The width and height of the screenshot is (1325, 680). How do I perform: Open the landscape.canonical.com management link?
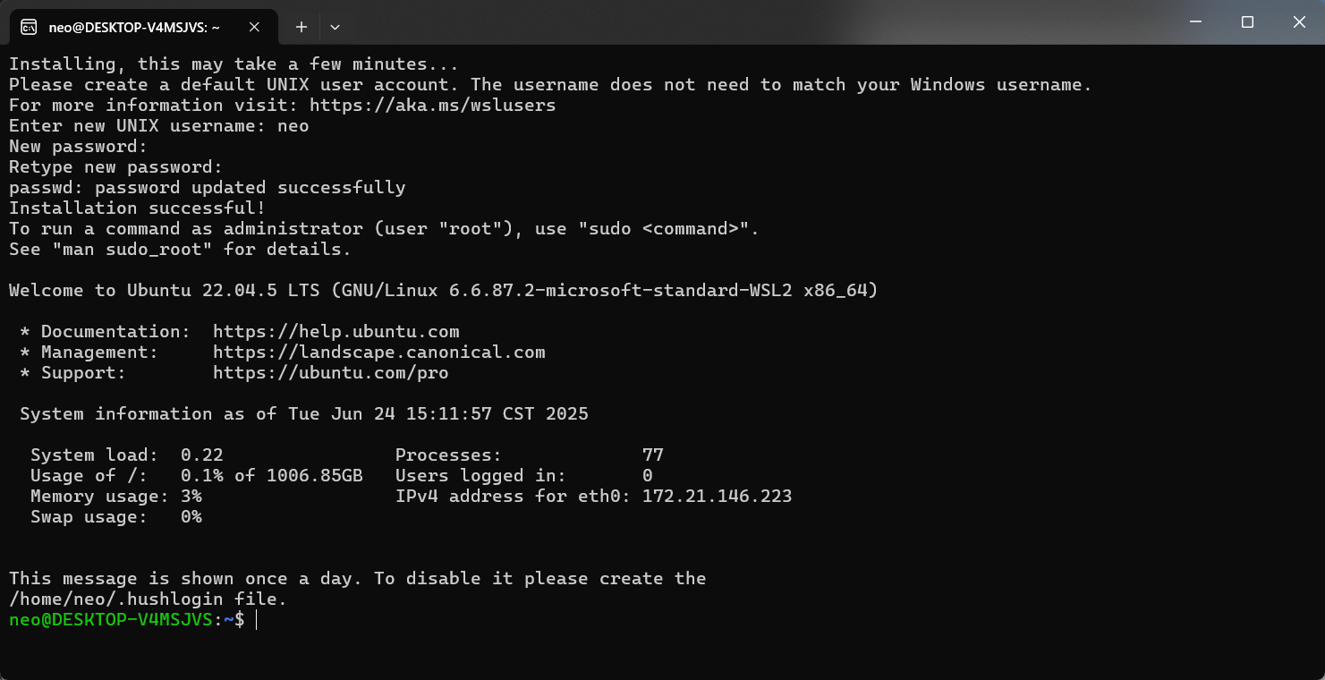[x=378, y=353]
